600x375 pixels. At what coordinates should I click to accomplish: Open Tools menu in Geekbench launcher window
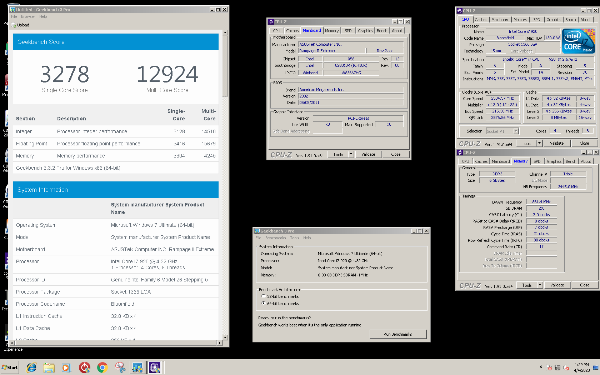[x=295, y=238]
